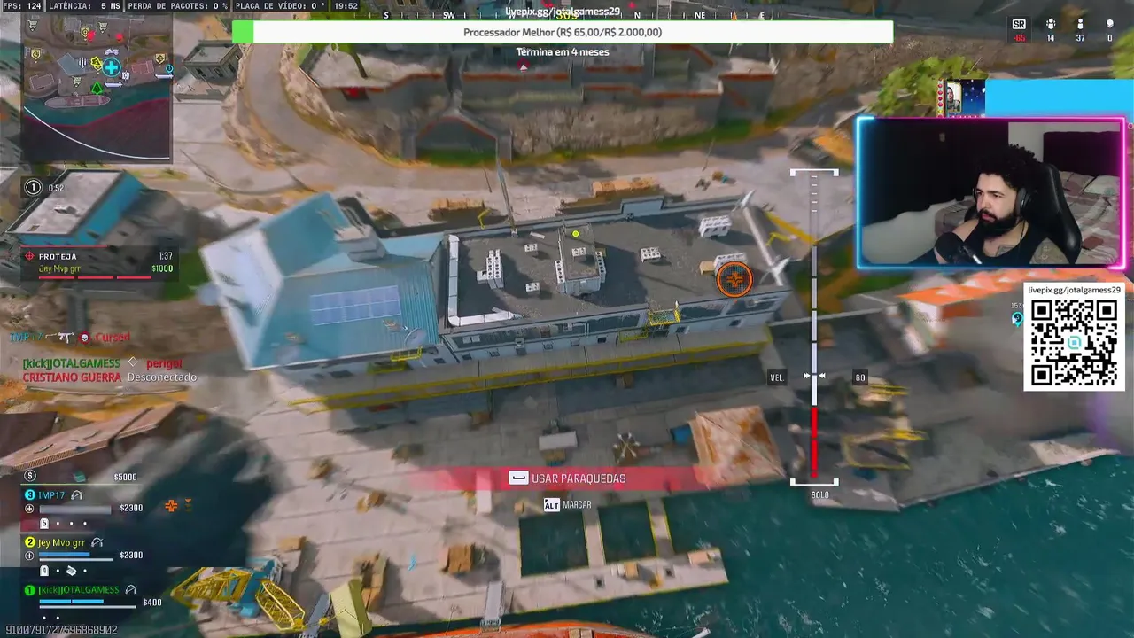Image resolution: width=1134 pixels, height=638 pixels.
Task: Click the 1:37 contract timer
Action: pos(166,256)
